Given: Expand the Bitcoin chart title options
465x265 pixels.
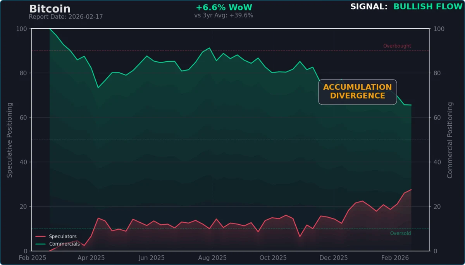Looking at the screenshot, I should (x=49, y=8).
